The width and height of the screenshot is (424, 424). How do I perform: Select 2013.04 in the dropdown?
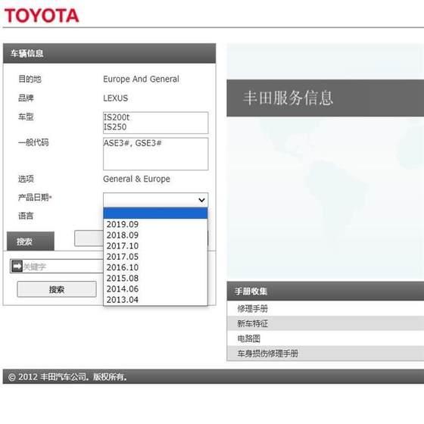click(x=155, y=300)
